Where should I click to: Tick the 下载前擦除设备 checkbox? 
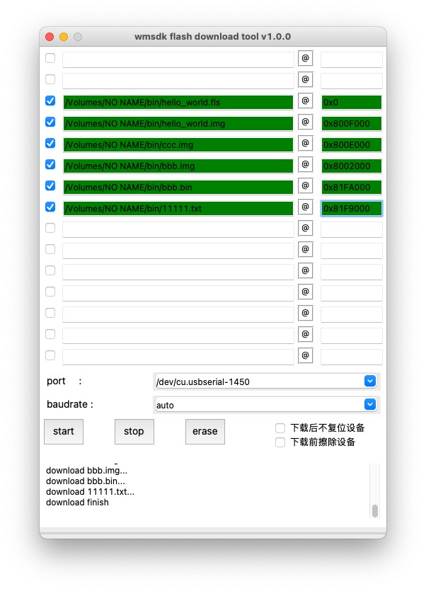(281, 442)
